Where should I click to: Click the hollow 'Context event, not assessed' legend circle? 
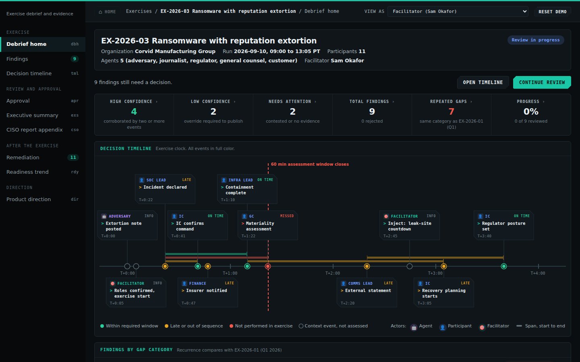pyautogui.click(x=301, y=326)
